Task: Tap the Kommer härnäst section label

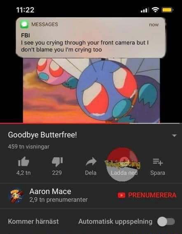Action: [x=33, y=221]
